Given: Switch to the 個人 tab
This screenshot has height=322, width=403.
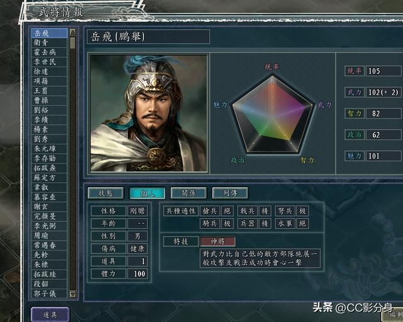Looking at the screenshot, I should pyautogui.click(x=147, y=193).
